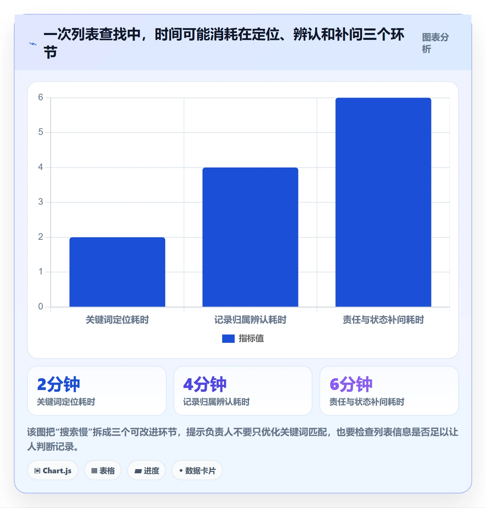The image size is (486, 508).
Task: Click the Chart.js tag icon
Action: (x=37, y=471)
